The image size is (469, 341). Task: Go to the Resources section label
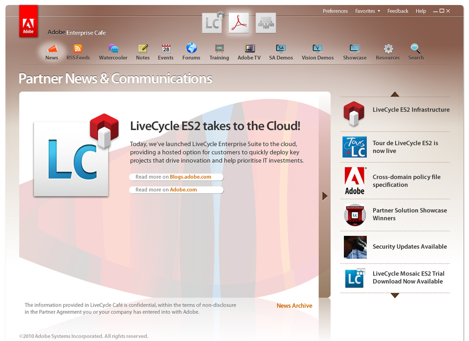(x=388, y=58)
